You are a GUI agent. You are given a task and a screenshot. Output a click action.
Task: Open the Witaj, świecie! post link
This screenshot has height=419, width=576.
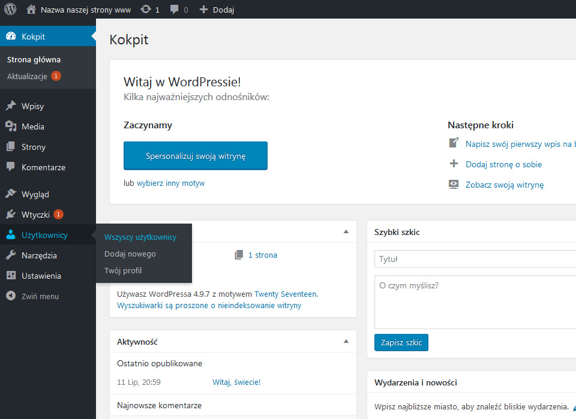coord(236,382)
